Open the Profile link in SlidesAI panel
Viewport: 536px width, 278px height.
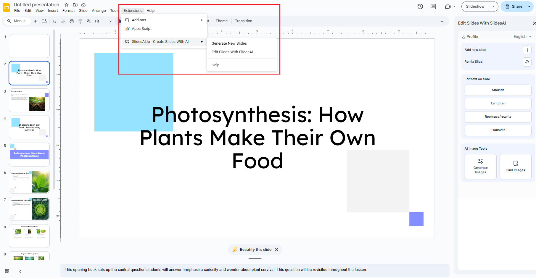point(470,37)
